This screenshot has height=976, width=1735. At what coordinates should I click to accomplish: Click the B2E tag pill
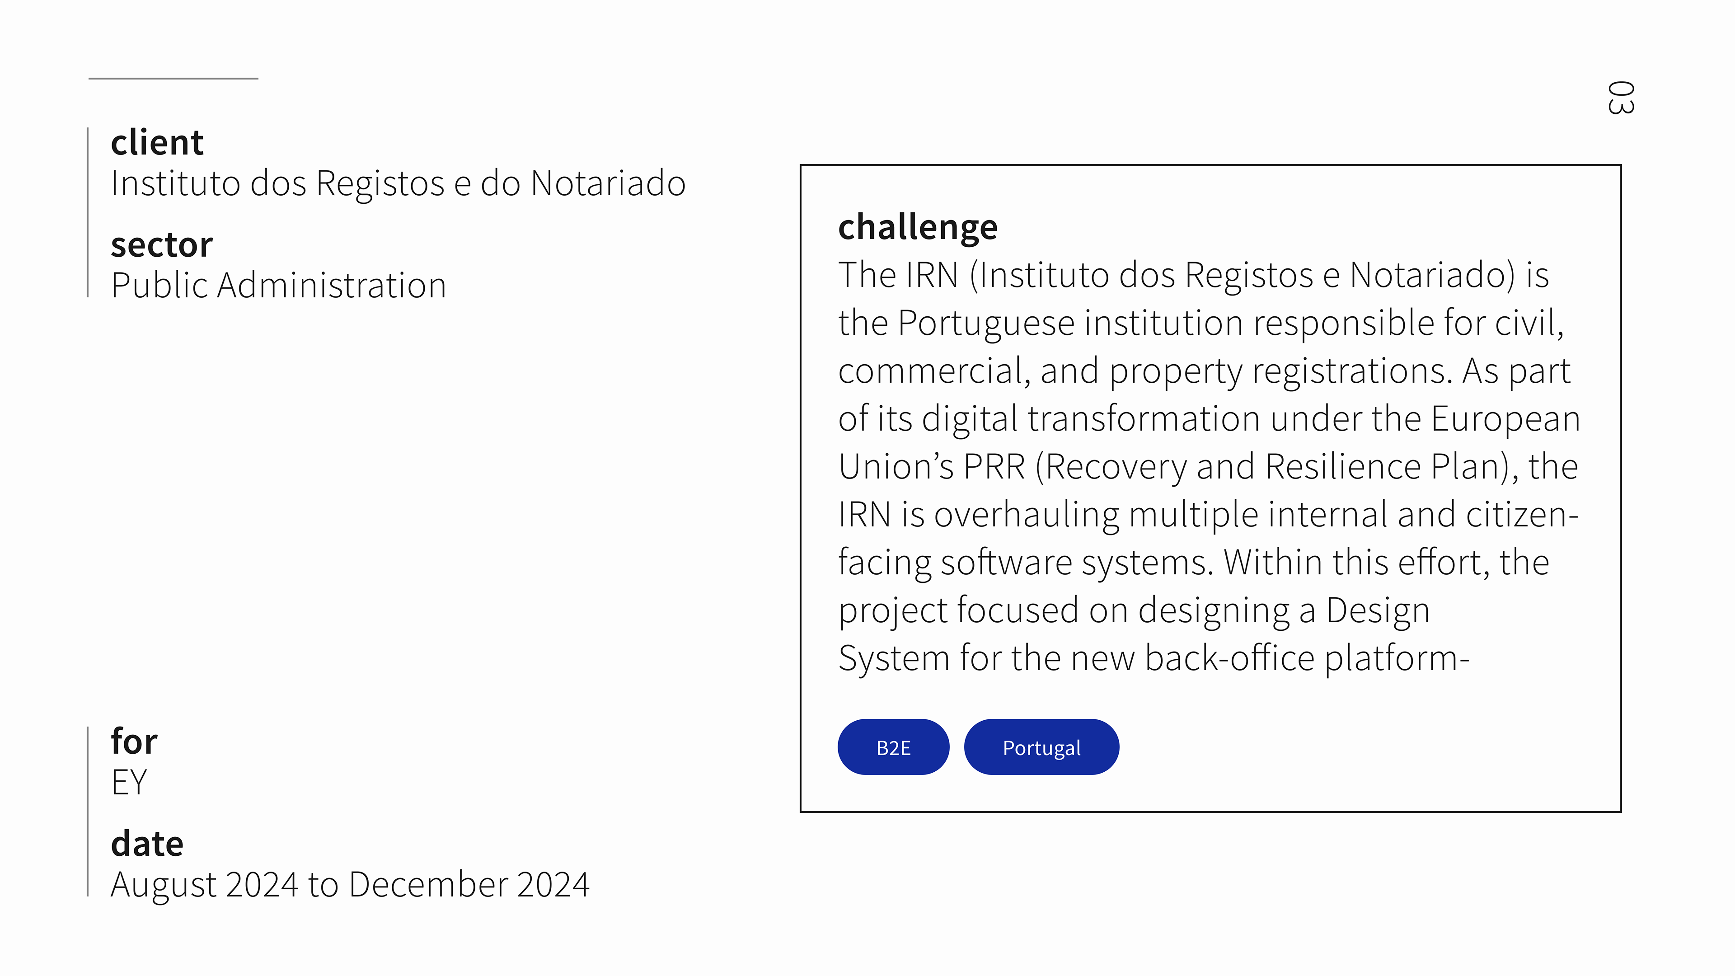[893, 747]
